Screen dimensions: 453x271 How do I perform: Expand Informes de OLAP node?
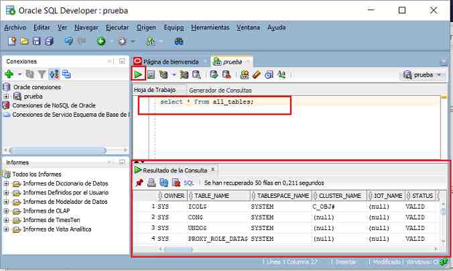tap(6, 211)
